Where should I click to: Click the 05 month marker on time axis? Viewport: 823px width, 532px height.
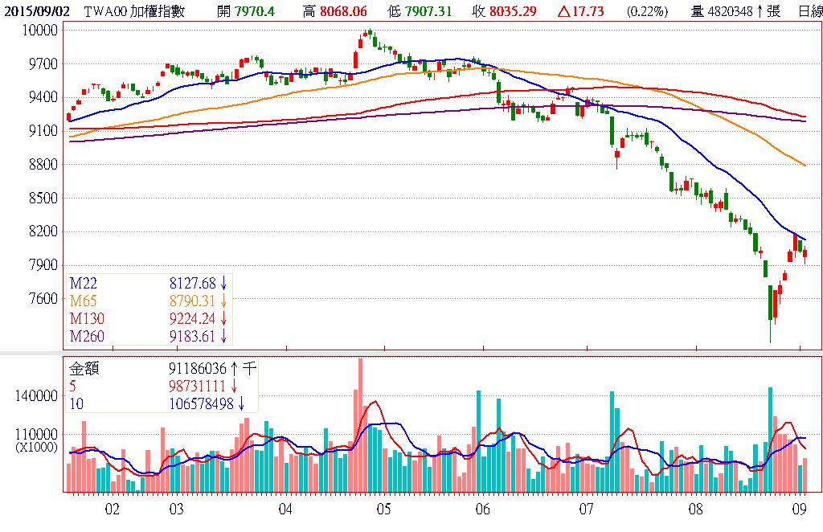(383, 509)
